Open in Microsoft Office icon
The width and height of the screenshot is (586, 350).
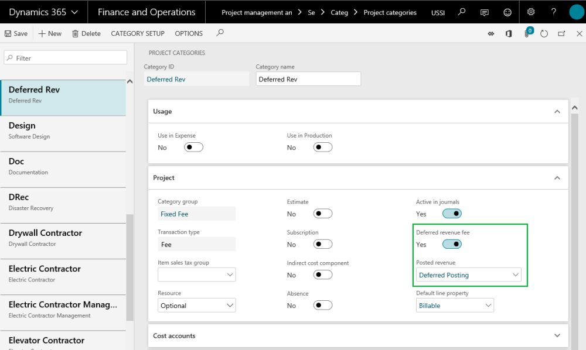point(509,33)
